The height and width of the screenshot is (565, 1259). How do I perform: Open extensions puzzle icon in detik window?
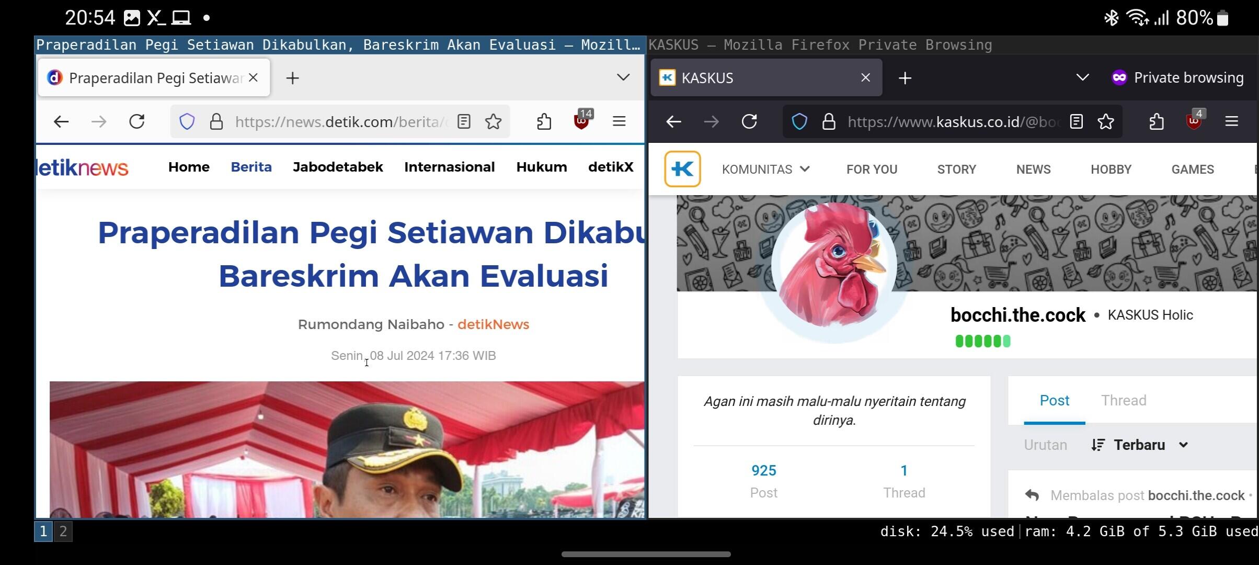544,122
